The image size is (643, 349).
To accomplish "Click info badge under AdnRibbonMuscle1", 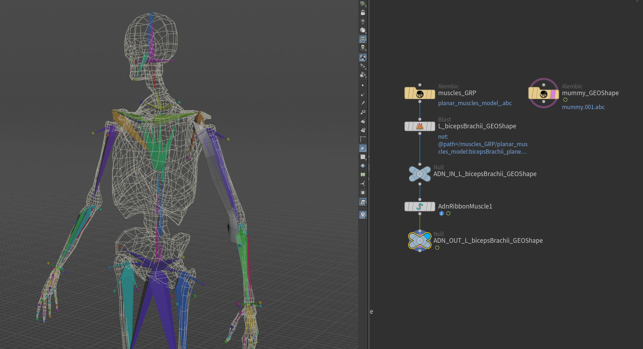I will [441, 214].
